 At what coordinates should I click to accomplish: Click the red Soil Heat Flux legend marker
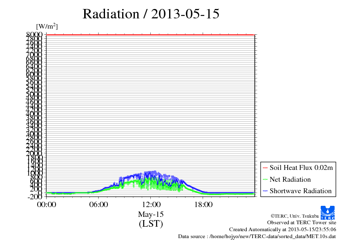(x=265, y=168)
